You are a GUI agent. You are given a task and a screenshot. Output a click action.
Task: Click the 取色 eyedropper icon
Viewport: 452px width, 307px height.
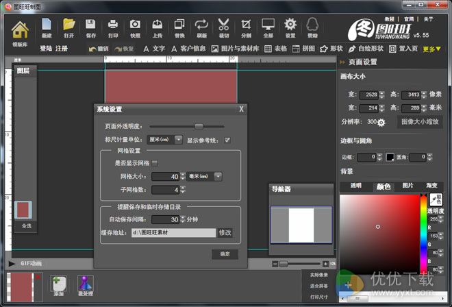436,199
